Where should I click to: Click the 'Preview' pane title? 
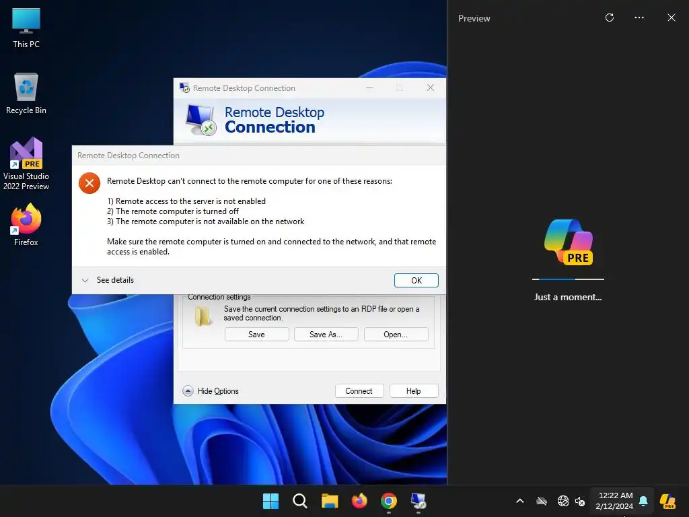[x=474, y=18]
